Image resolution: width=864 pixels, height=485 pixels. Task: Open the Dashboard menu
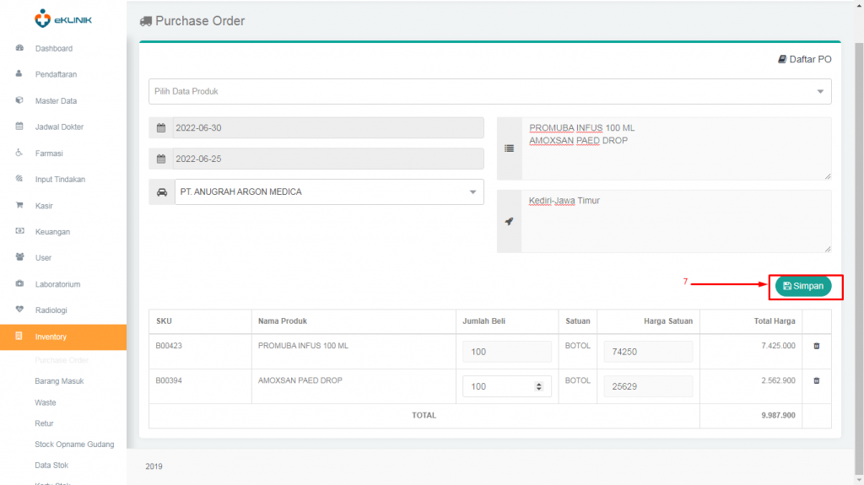click(53, 49)
